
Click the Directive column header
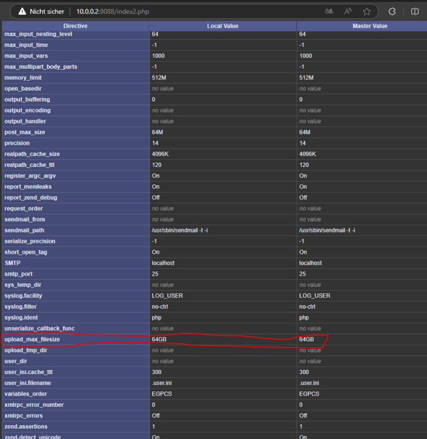(76, 26)
